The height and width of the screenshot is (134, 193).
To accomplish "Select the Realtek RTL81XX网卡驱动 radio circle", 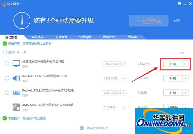I will [7, 93].
